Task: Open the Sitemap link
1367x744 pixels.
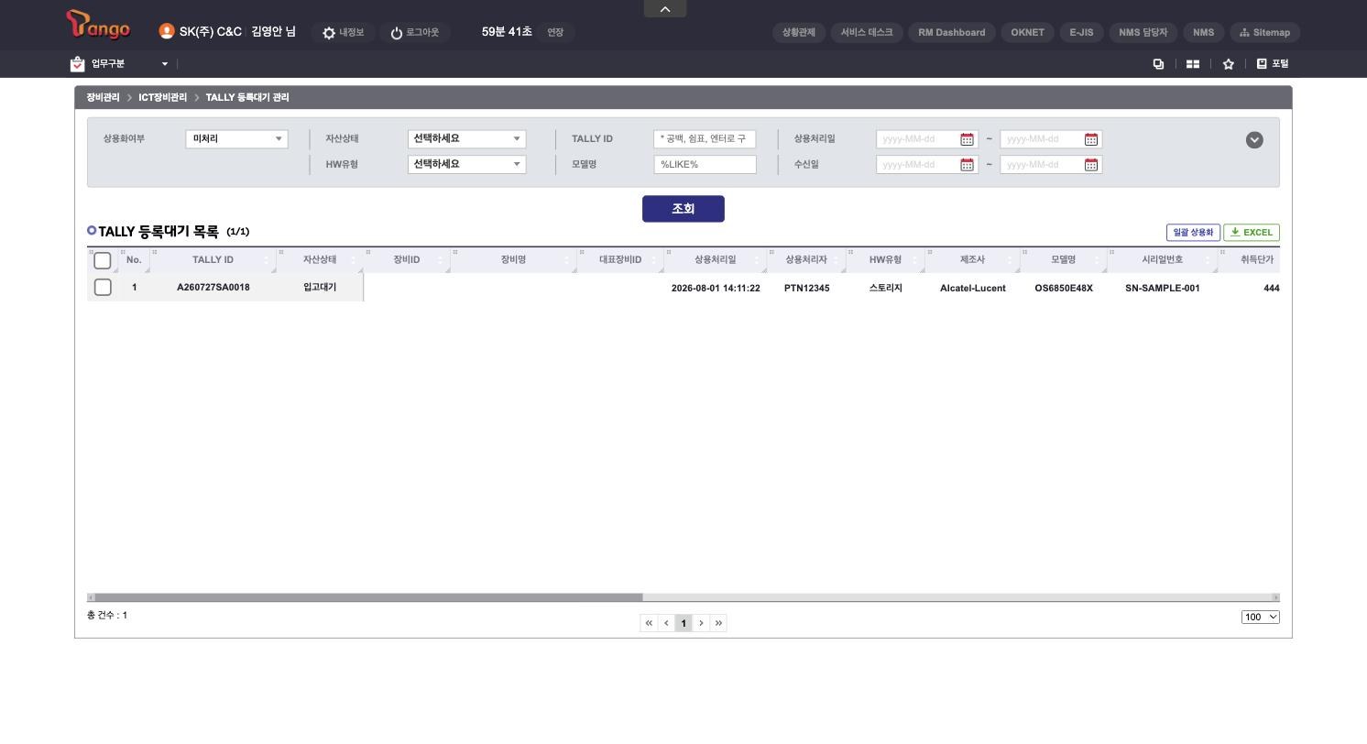Action: (1265, 32)
